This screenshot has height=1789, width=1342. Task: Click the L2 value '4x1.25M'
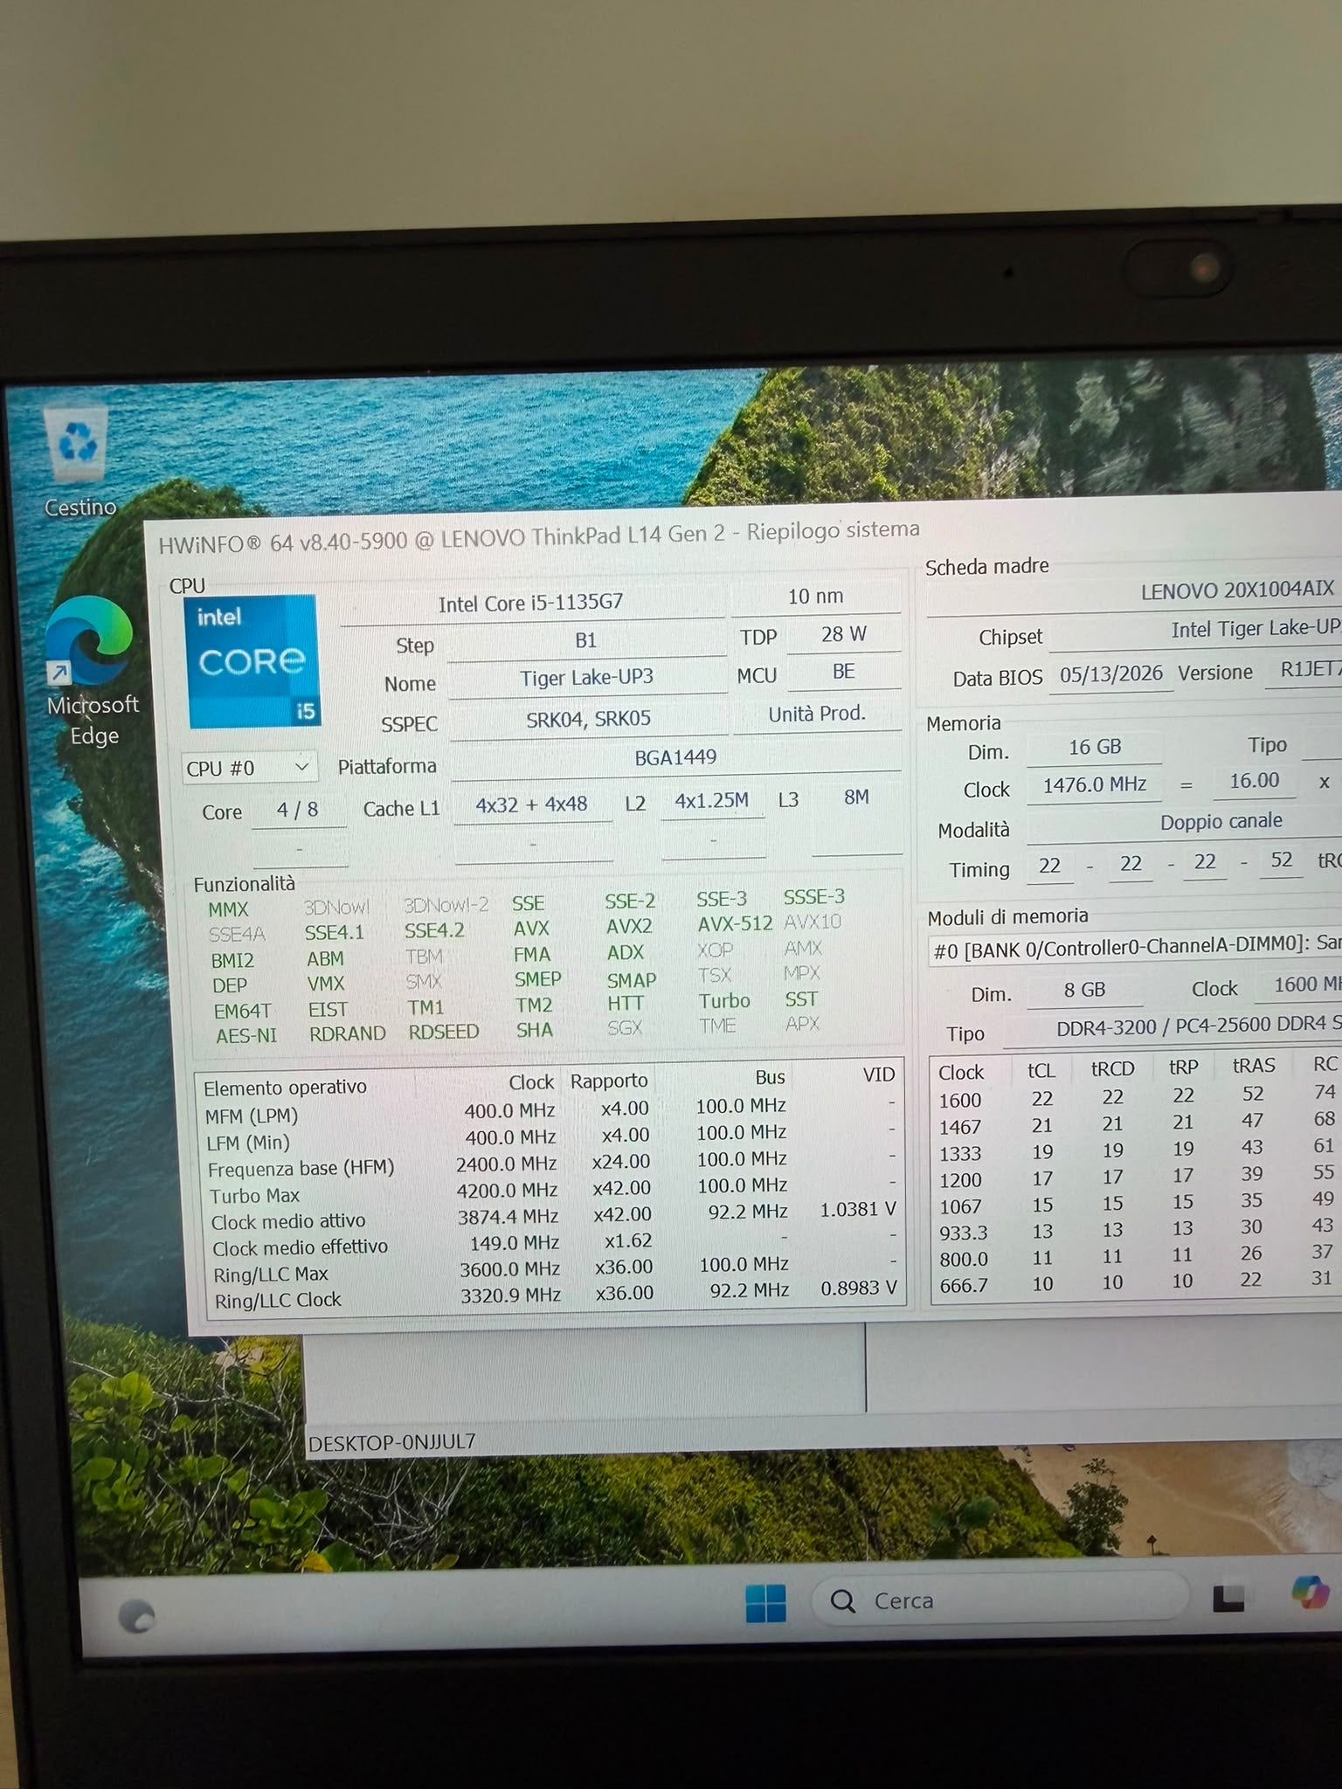pos(711,800)
